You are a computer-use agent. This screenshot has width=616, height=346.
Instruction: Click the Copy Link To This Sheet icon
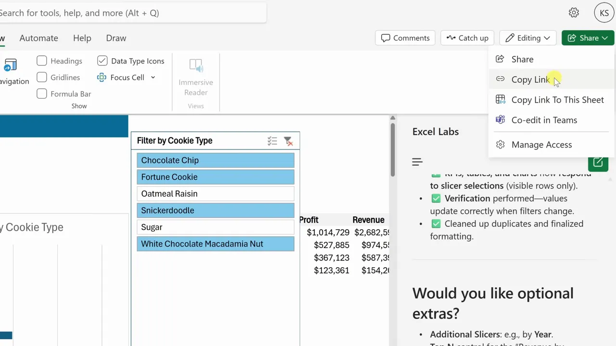pyautogui.click(x=500, y=99)
